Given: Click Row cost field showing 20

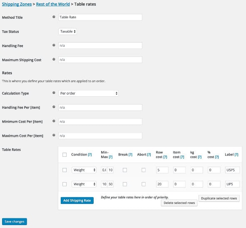Looking at the screenshot, I should [x=162, y=184].
